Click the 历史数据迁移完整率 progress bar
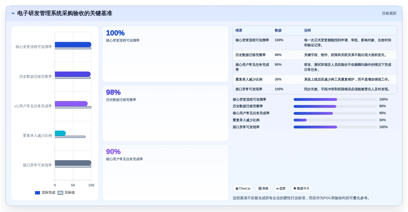The width and height of the screenshot is (408, 212). tap(335, 106)
